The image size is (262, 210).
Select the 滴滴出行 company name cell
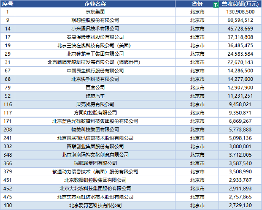[x=95, y=62]
